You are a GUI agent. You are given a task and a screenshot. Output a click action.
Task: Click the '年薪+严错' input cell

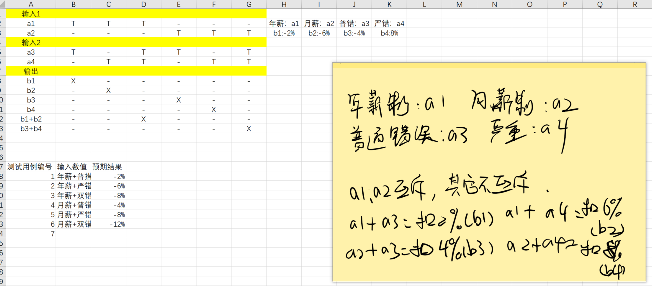73,186
